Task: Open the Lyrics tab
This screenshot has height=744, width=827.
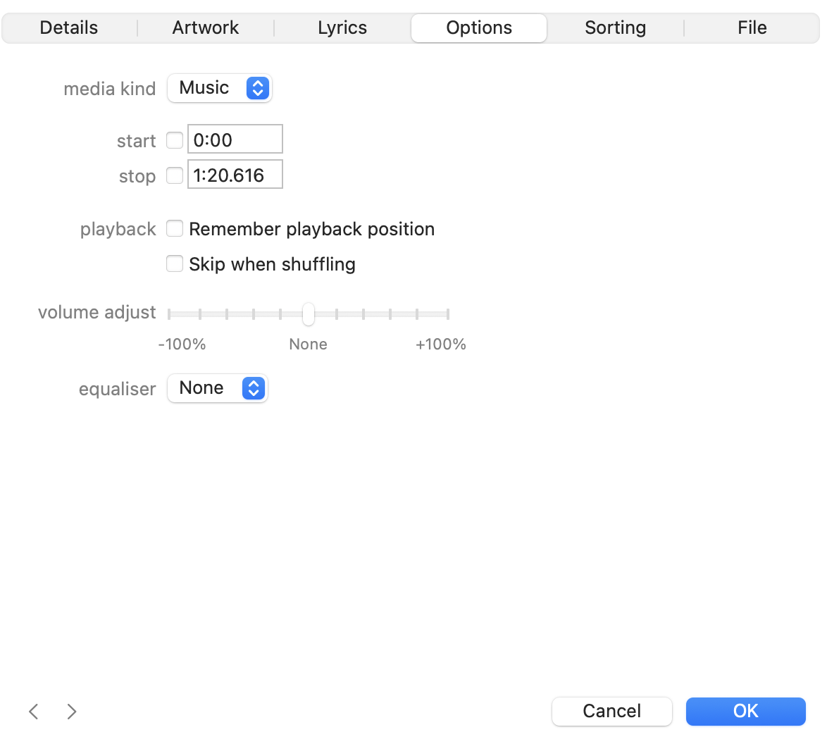Action: (x=342, y=28)
